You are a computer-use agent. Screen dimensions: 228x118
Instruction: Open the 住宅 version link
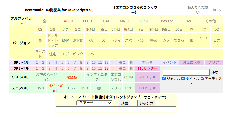click(x=53, y=54)
